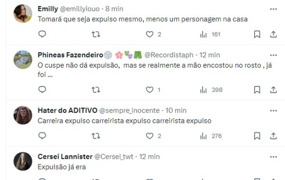Reply to Phineas Fazendeiro's tweet
The image size is (285, 180).
point(42,90)
